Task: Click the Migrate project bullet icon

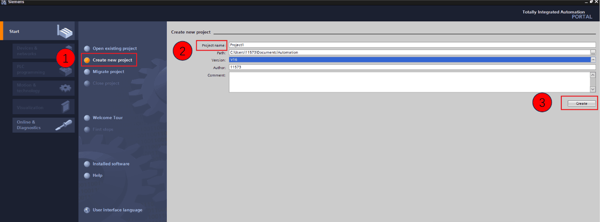Action: click(87, 72)
